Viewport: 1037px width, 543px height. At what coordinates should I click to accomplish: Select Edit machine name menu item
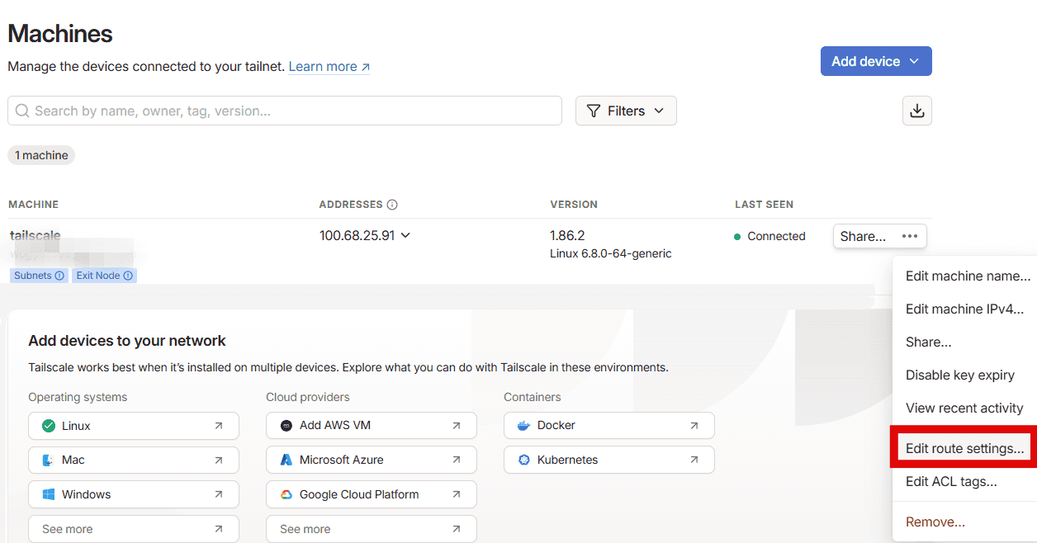(x=968, y=276)
